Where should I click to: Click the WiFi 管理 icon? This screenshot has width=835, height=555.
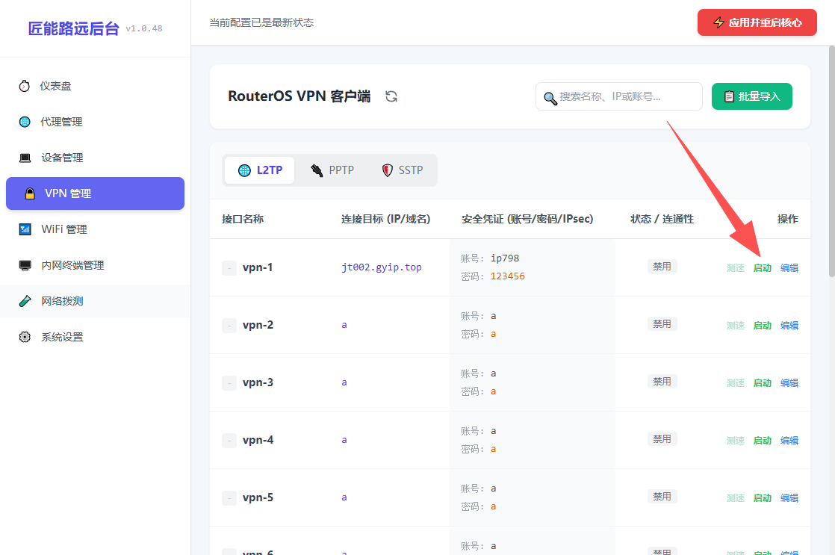(x=25, y=229)
